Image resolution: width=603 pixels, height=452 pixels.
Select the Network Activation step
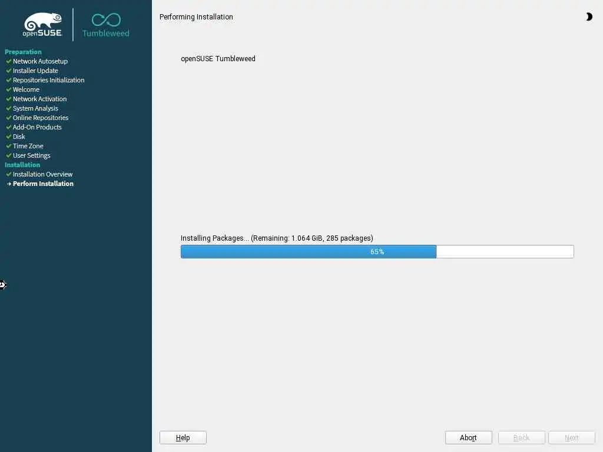click(39, 99)
